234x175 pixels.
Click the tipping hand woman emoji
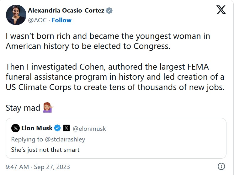[48, 108]
